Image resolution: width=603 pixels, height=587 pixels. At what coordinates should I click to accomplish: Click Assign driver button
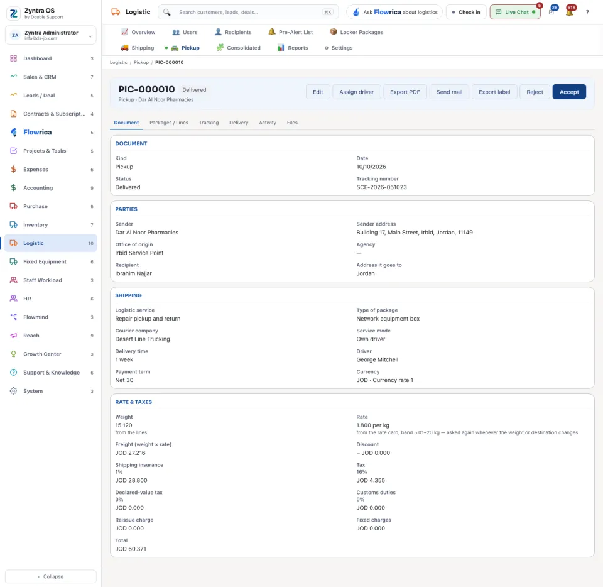tap(357, 92)
